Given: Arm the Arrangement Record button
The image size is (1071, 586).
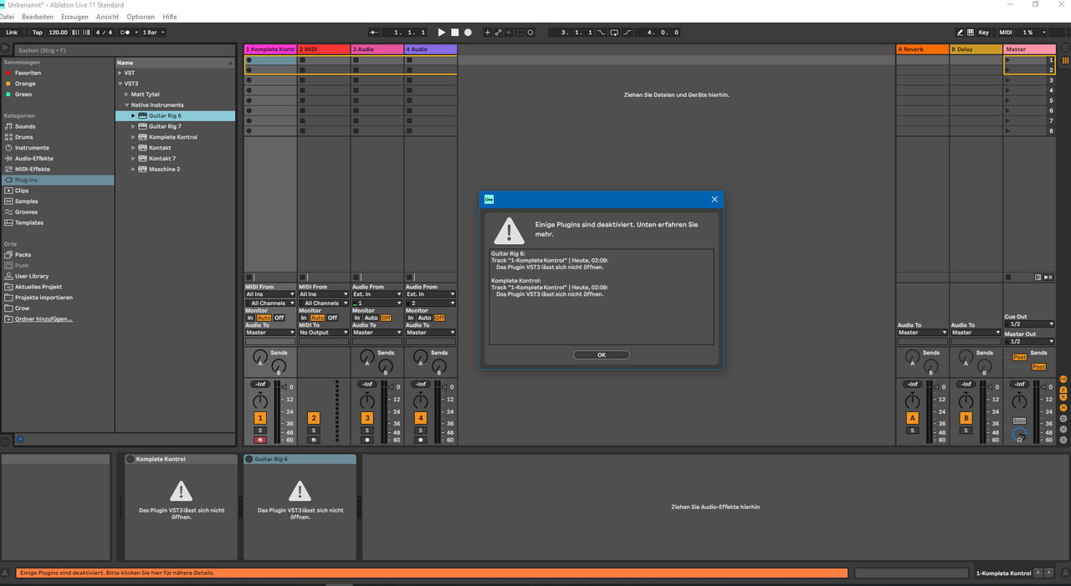Looking at the screenshot, I should pyautogui.click(x=468, y=33).
